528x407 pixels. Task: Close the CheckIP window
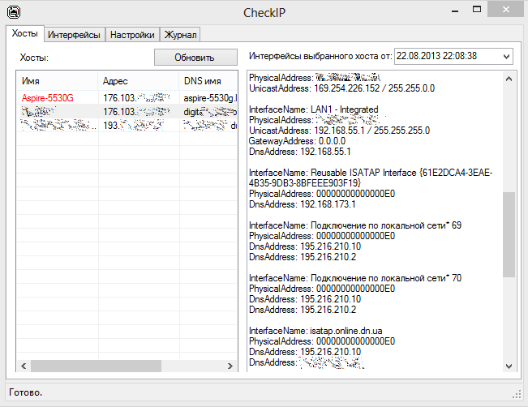tap(506, 10)
